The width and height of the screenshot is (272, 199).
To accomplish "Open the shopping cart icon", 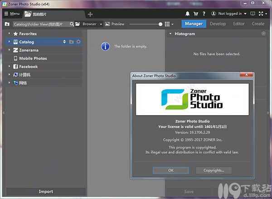I will (196, 14).
